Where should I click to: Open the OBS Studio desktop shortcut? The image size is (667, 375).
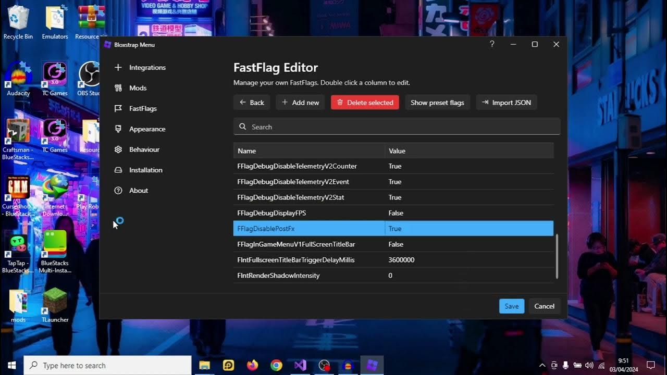tap(89, 79)
